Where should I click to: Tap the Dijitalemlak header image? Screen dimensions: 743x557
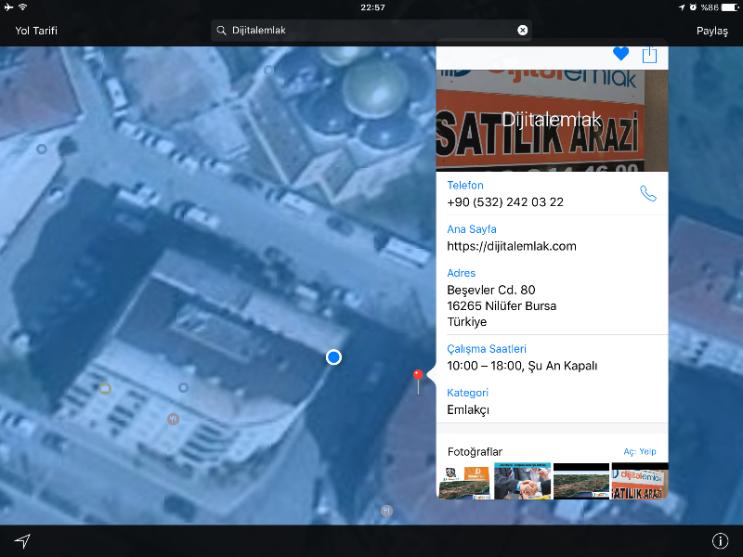(552, 121)
